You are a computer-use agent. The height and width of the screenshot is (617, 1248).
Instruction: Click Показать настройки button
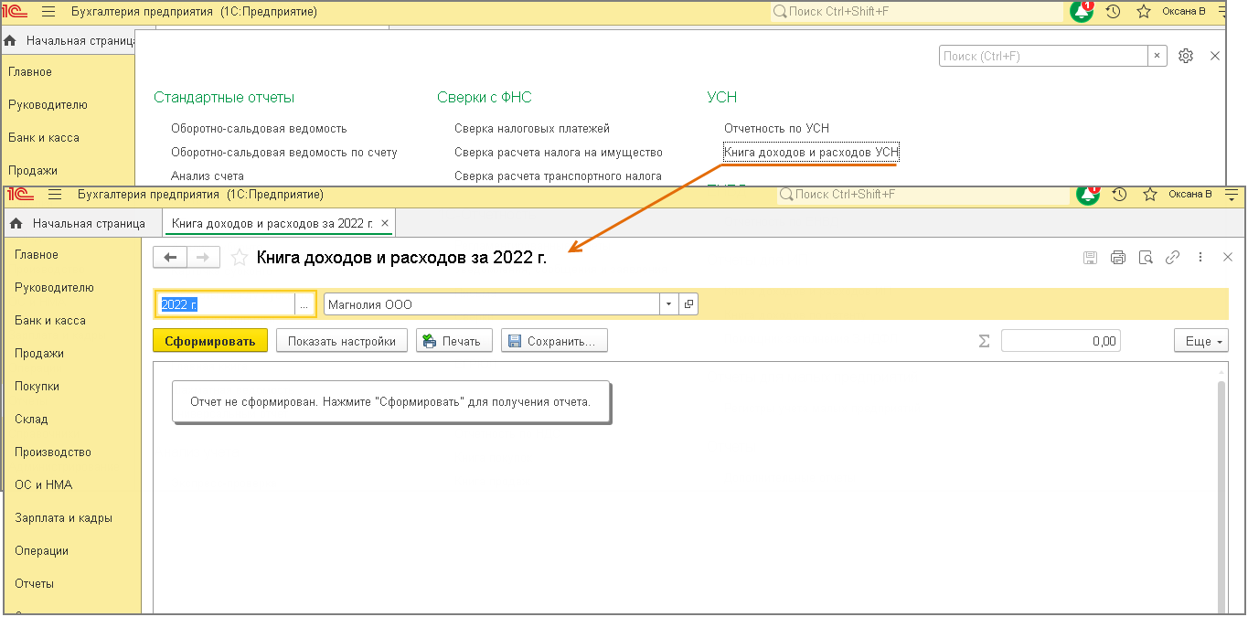tap(341, 341)
